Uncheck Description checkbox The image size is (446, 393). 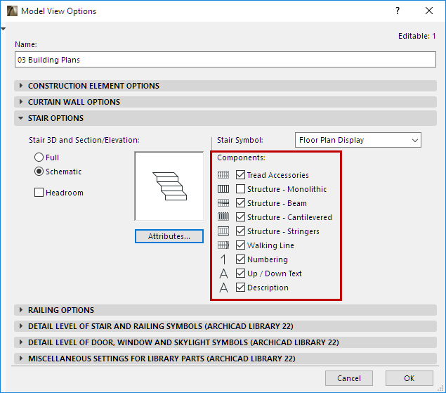point(240,288)
